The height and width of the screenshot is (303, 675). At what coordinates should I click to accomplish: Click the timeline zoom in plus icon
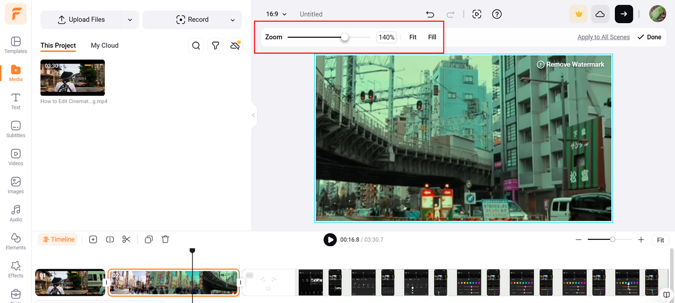click(x=641, y=240)
